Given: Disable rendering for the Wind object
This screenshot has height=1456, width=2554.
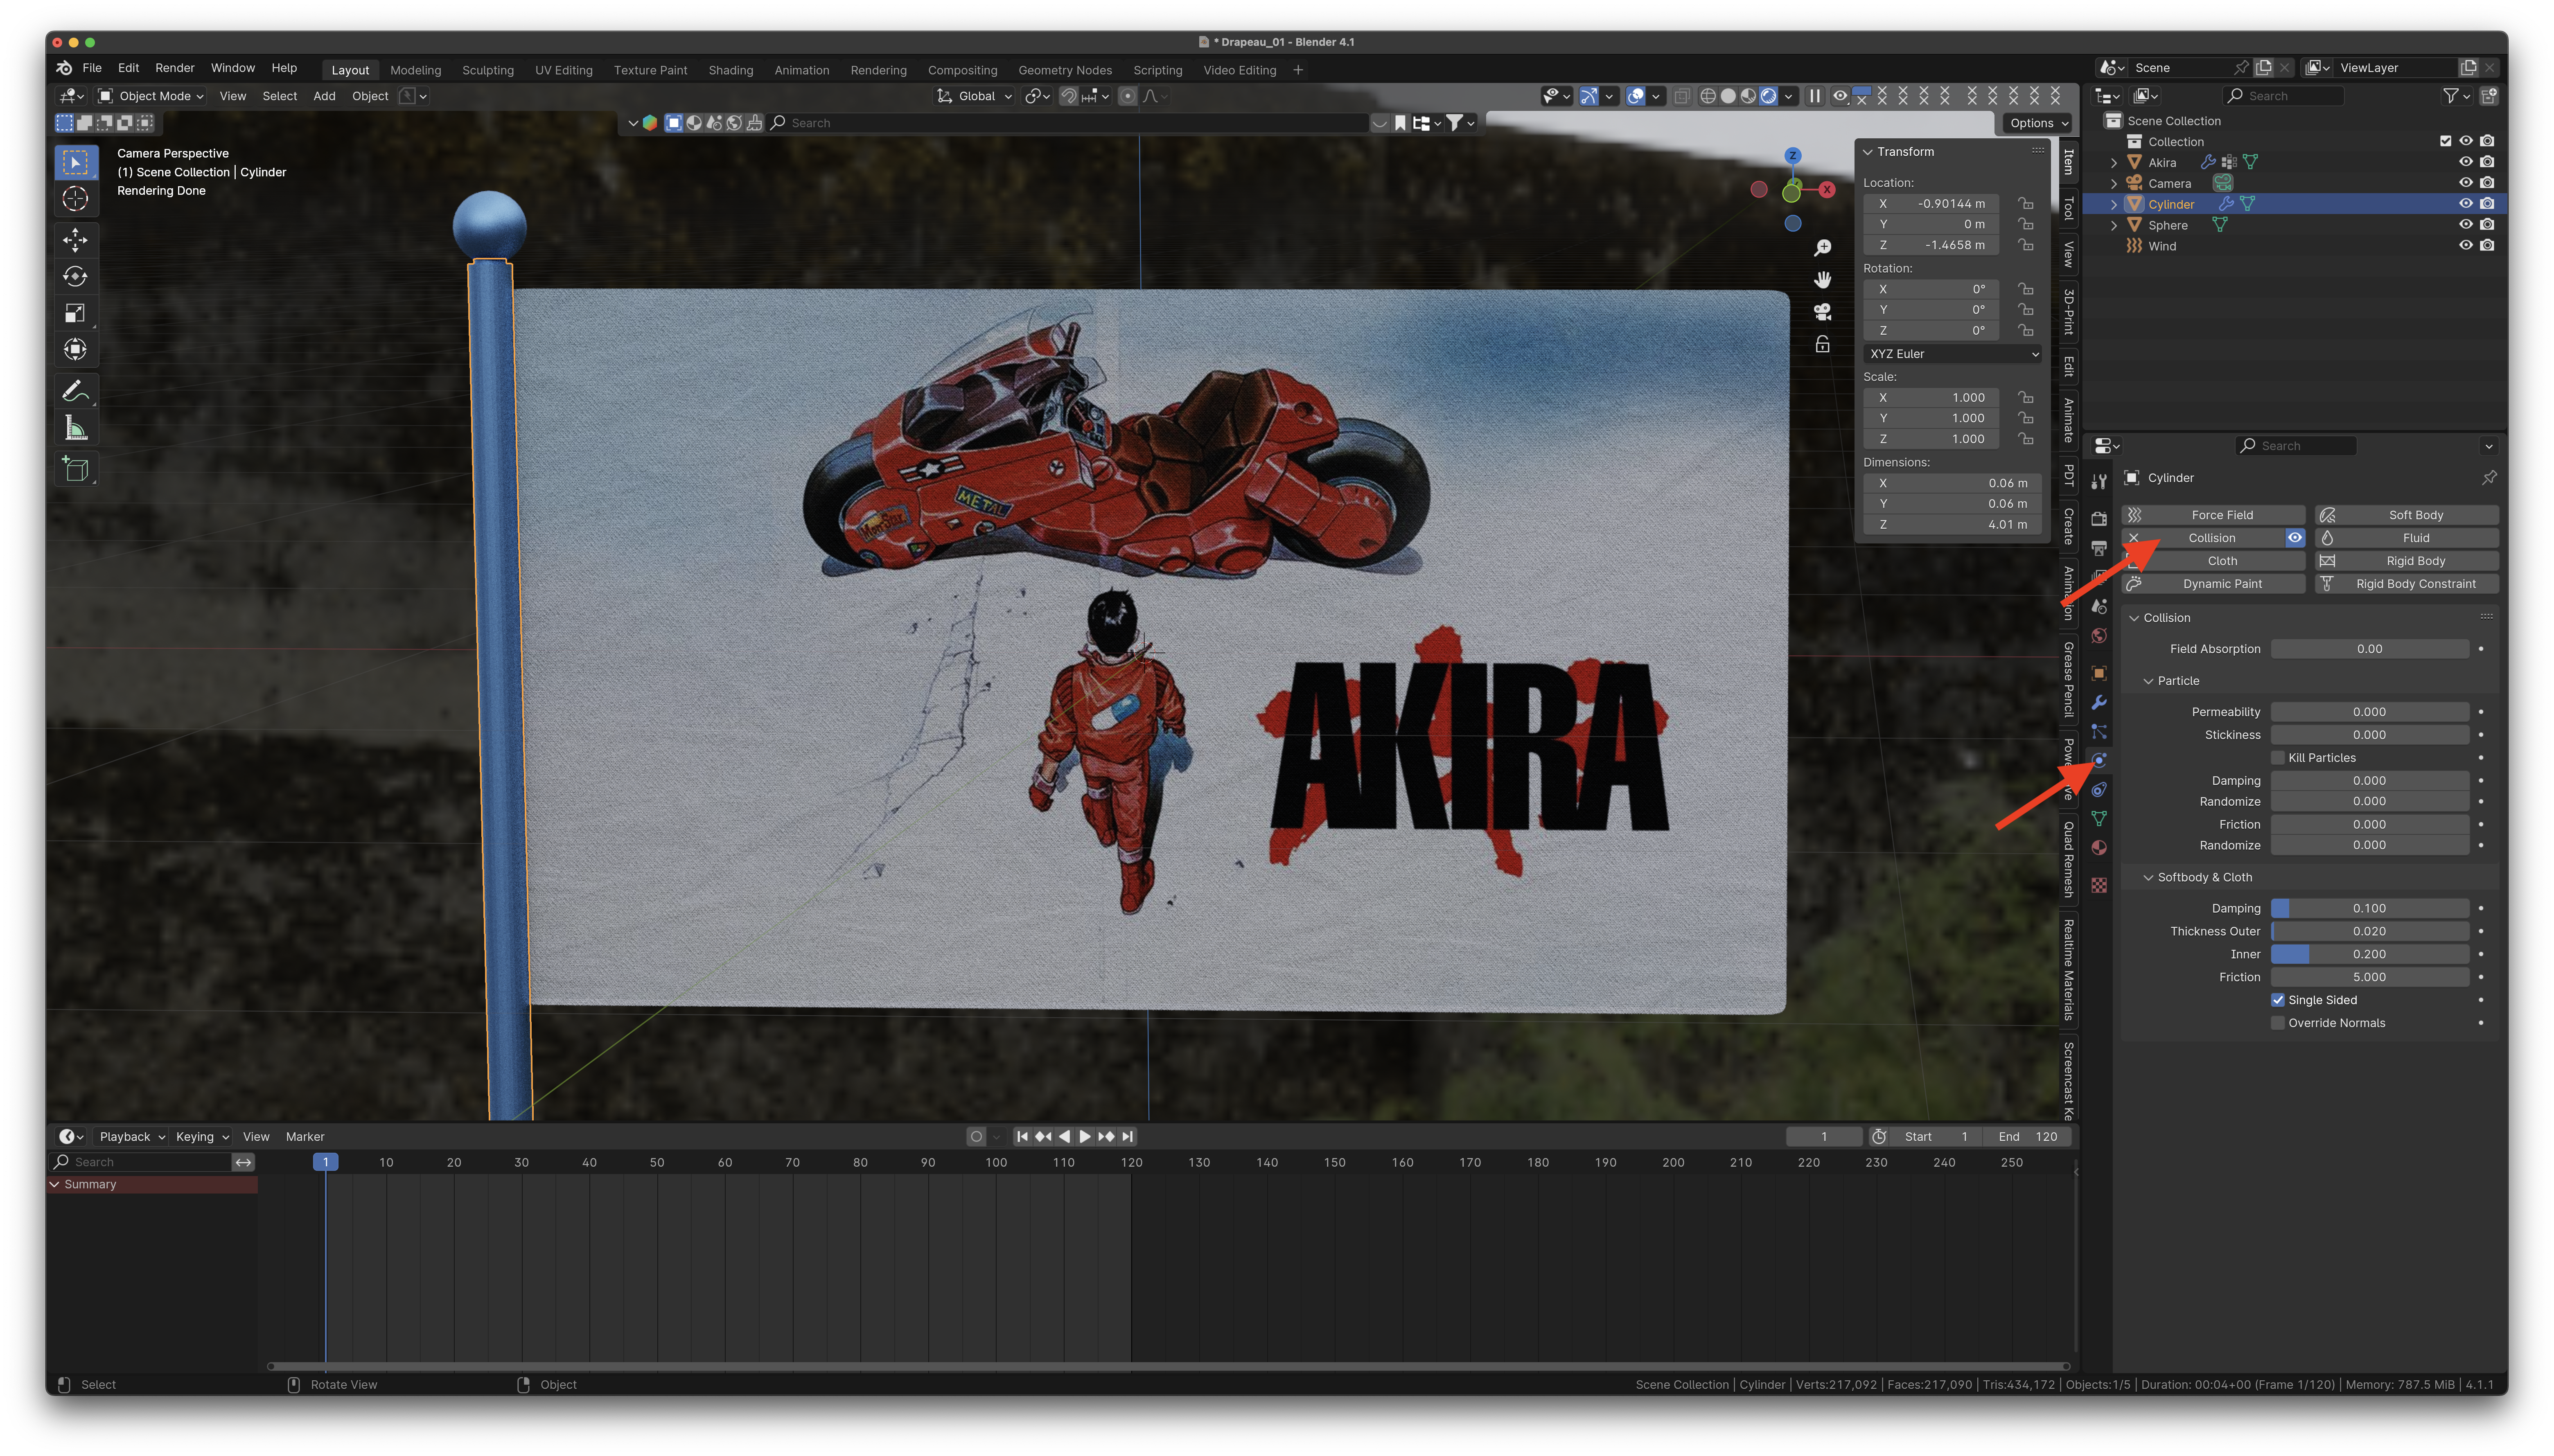Looking at the screenshot, I should pyautogui.click(x=2487, y=246).
